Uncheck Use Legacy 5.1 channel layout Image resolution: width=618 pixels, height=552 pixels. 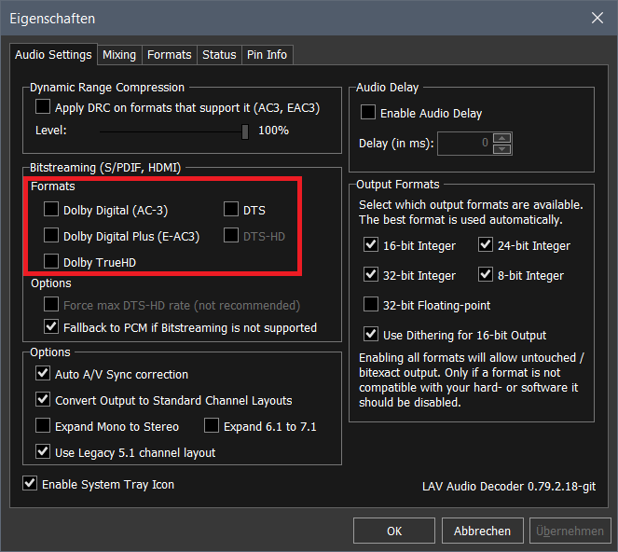tap(43, 452)
